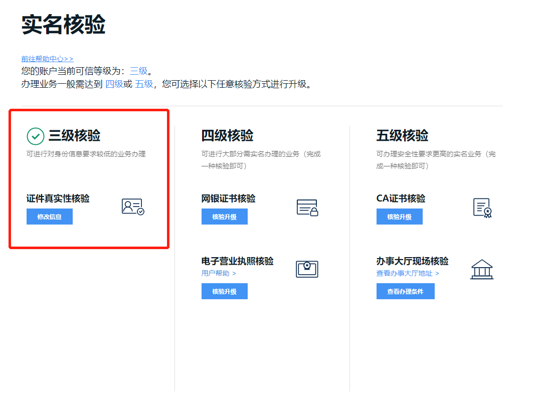Image resolution: width=541 pixels, height=410 pixels.
Task: Click the bank card lock icon for 网银证书核验
Action: [x=307, y=207]
